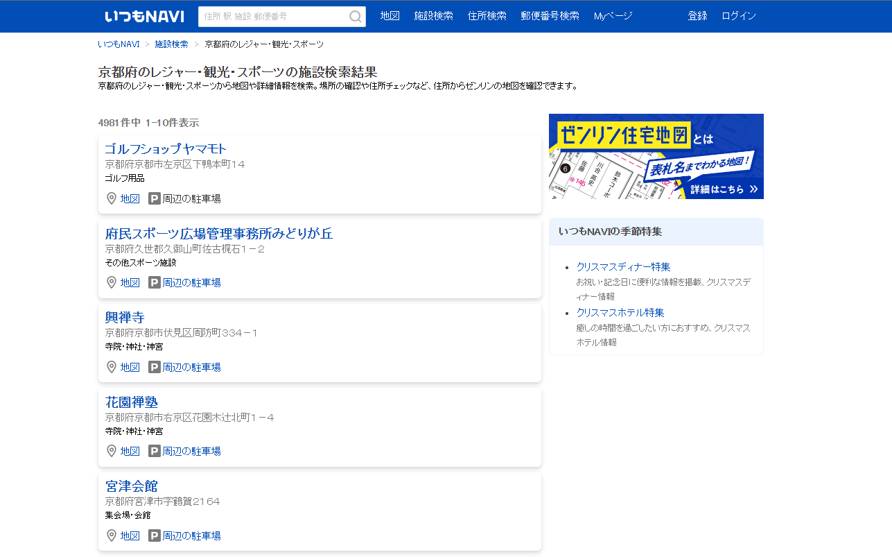Open the 宮津会館 listing title
Image resolution: width=892 pixels, height=557 pixels.
tap(132, 486)
